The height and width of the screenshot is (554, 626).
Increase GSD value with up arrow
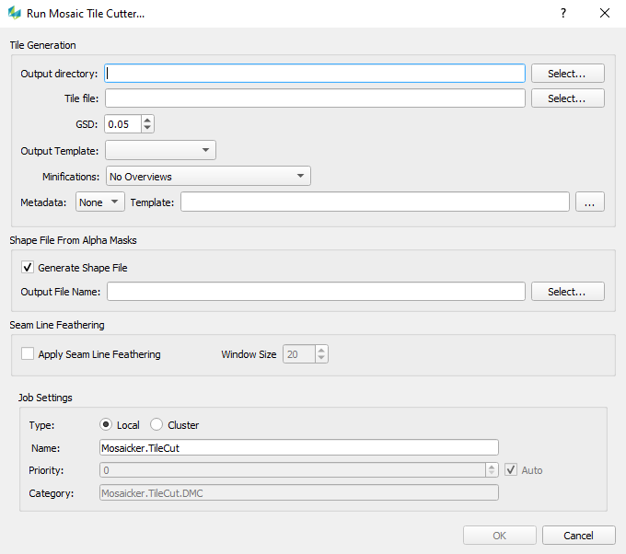(x=147, y=119)
